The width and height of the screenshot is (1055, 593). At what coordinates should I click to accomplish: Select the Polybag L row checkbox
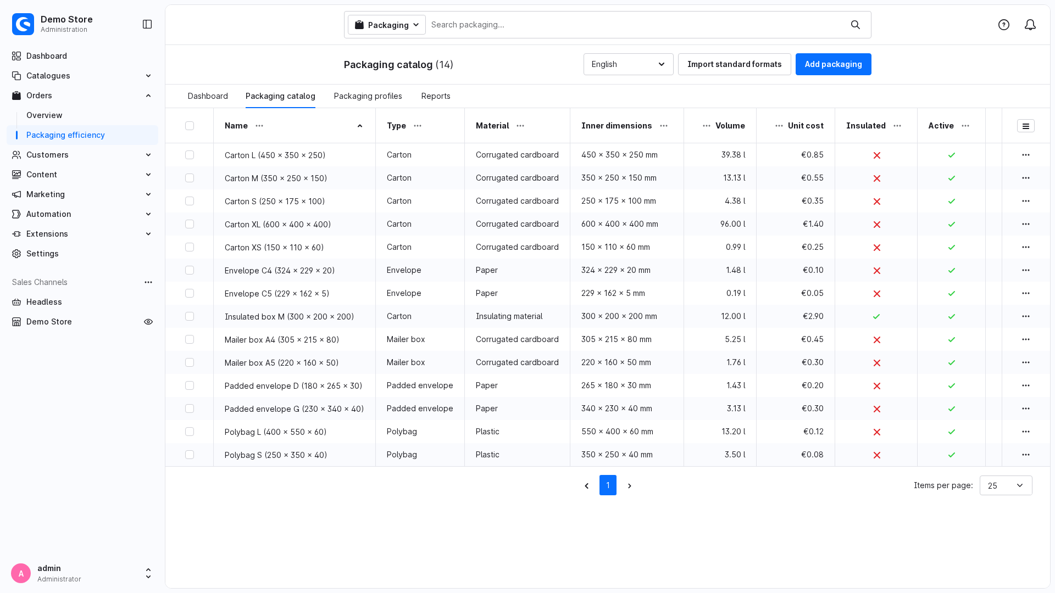pos(190,432)
